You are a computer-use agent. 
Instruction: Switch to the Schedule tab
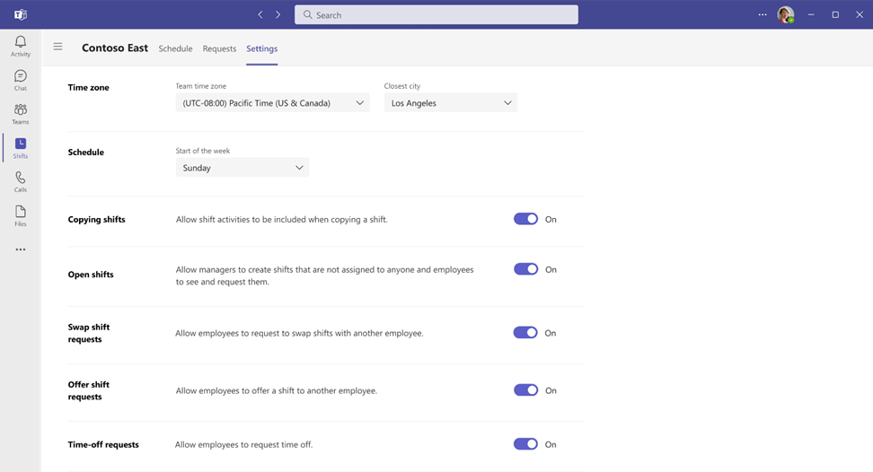coord(175,48)
